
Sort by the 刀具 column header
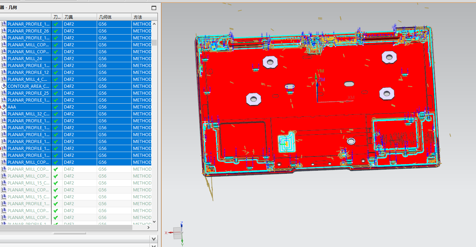tap(79, 17)
